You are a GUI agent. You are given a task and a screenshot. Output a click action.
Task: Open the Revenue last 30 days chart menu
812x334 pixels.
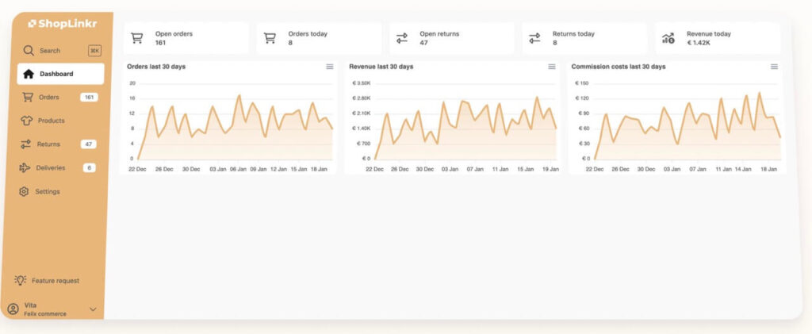(552, 67)
